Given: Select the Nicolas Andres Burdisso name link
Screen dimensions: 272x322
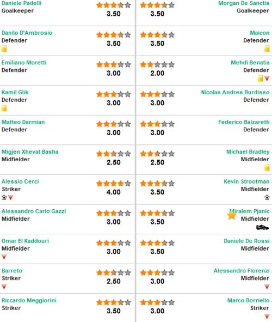Looking at the screenshot, I should [x=236, y=92].
